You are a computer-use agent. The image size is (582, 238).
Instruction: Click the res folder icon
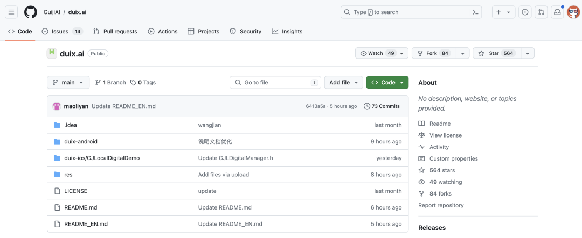click(x=57, y=174)
